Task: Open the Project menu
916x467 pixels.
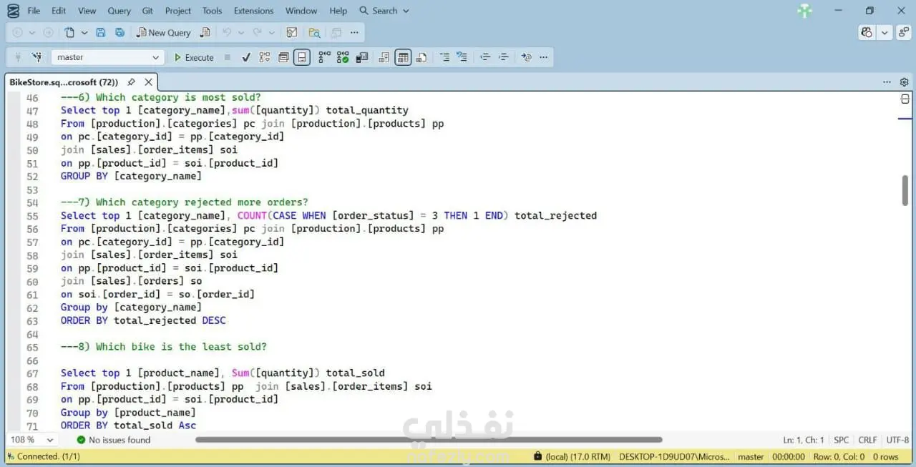Action: tap(177, 11)
